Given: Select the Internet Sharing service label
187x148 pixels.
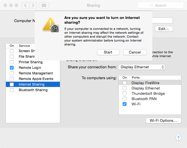Looking at the screenshot, I should coord(31,84).
